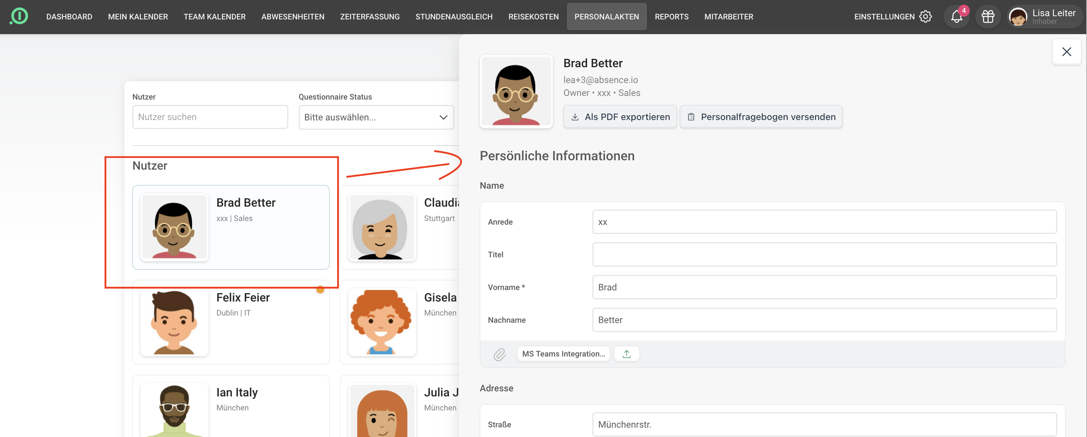The height and width of the screenshot is (437, 1087).
Task: Click Lisa Leiter profile avatar
Action: coord(1018,17)
